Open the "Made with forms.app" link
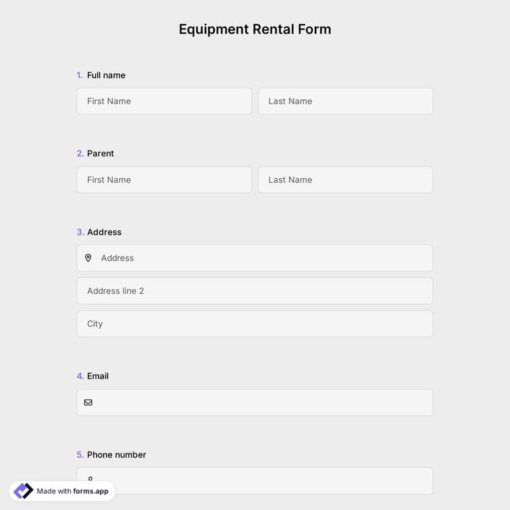This screenshot has height=510, width=510. [72, 491]
